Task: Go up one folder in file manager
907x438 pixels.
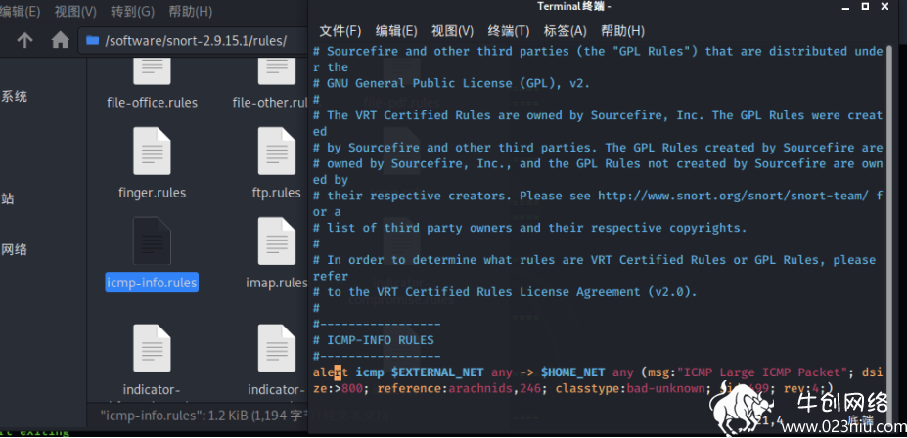Action: pyautogui.click(x=24, y=40)
